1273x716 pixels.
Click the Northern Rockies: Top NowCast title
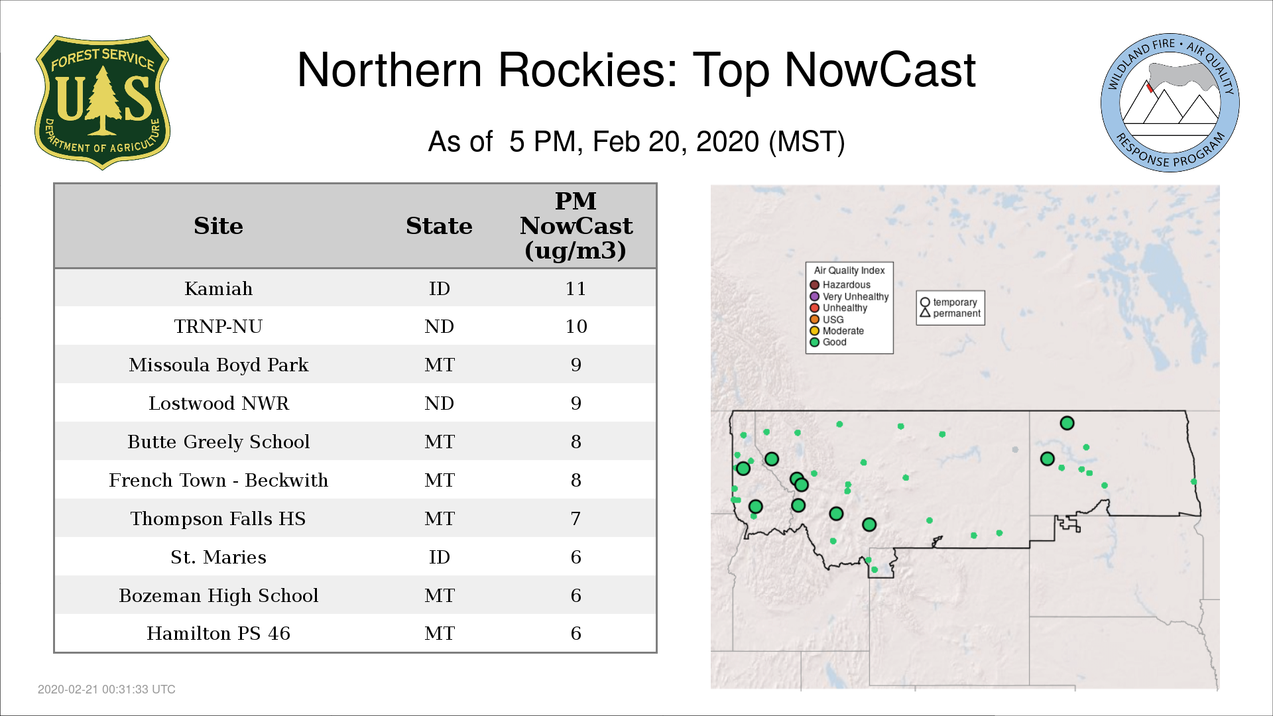click(636, 70)
